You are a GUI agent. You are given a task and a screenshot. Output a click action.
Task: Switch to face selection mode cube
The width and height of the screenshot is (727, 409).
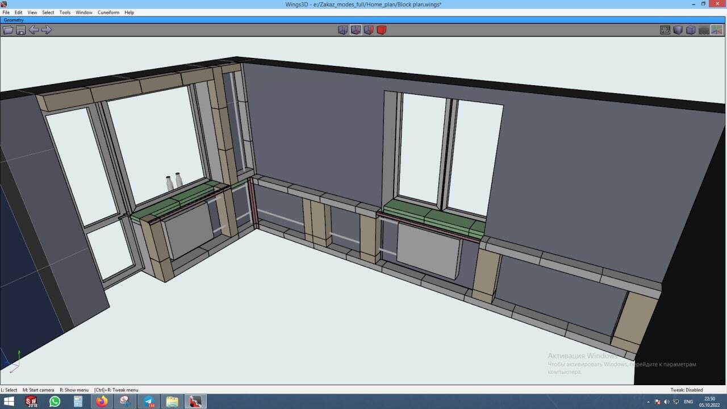[x=369, y=30]
